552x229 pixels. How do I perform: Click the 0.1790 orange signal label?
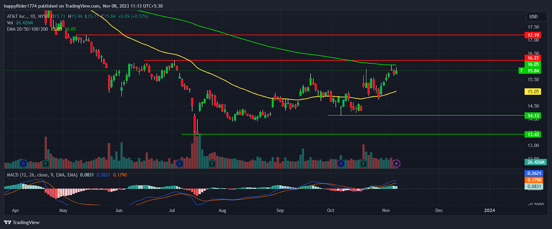(x=534, y=180)
